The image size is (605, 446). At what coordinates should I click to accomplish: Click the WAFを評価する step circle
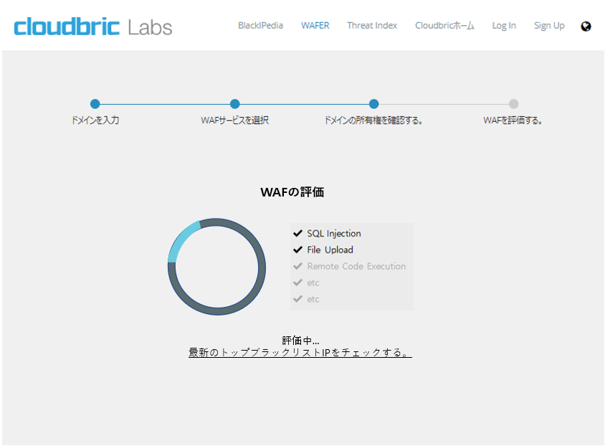pos(513,104)
